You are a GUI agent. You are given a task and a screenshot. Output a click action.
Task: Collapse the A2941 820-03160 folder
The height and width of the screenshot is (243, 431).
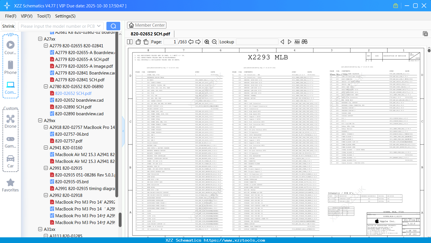click(46, 148)
